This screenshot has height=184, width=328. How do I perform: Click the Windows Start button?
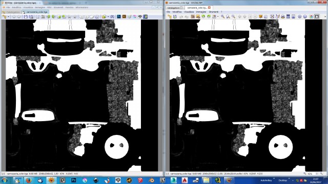click(x=5, y=180)
